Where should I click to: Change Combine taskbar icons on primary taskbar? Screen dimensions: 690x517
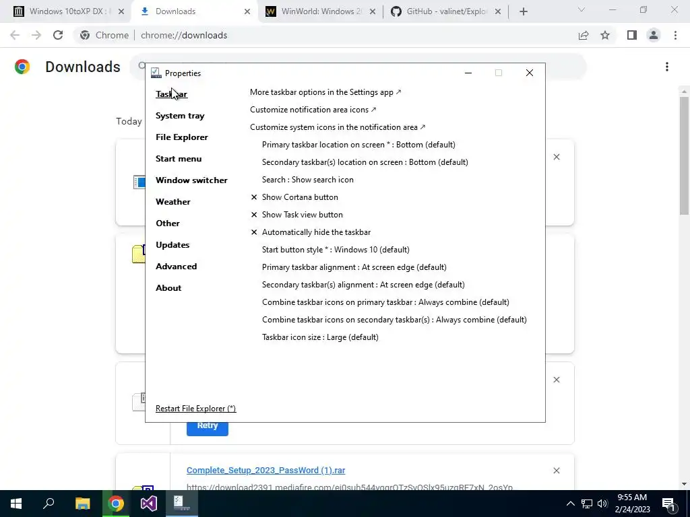pyautogui.click(x=385, y=302)
